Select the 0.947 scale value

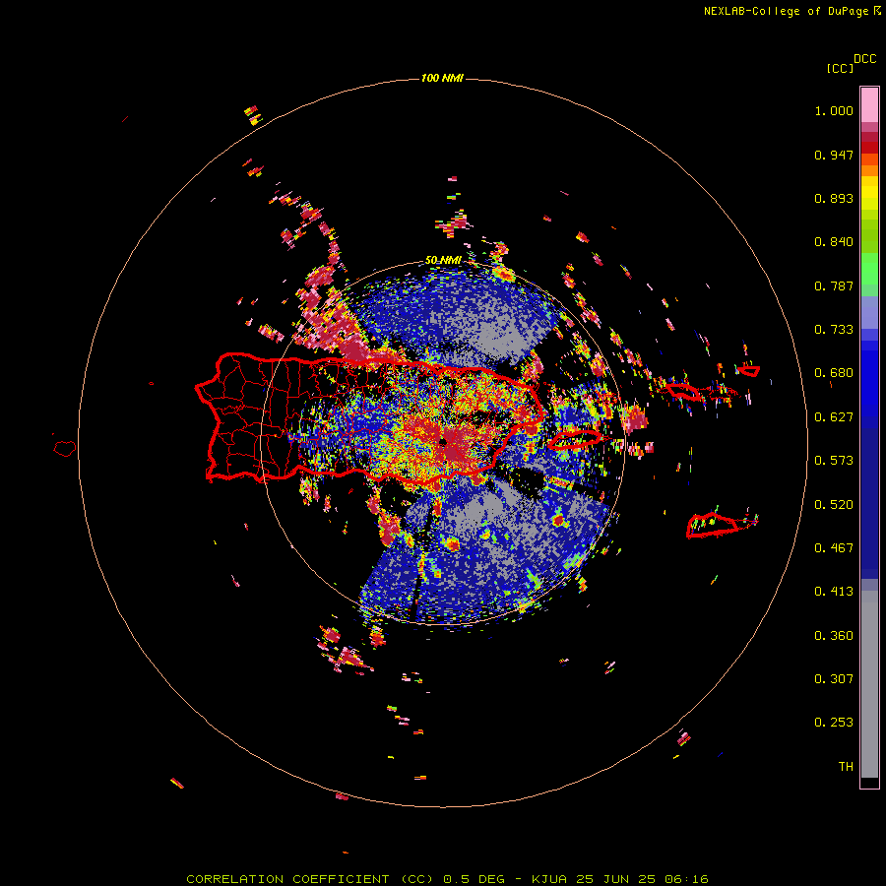(834, 155)
